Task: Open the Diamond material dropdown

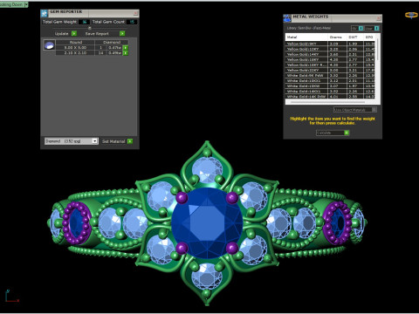Action: point(94,141)
